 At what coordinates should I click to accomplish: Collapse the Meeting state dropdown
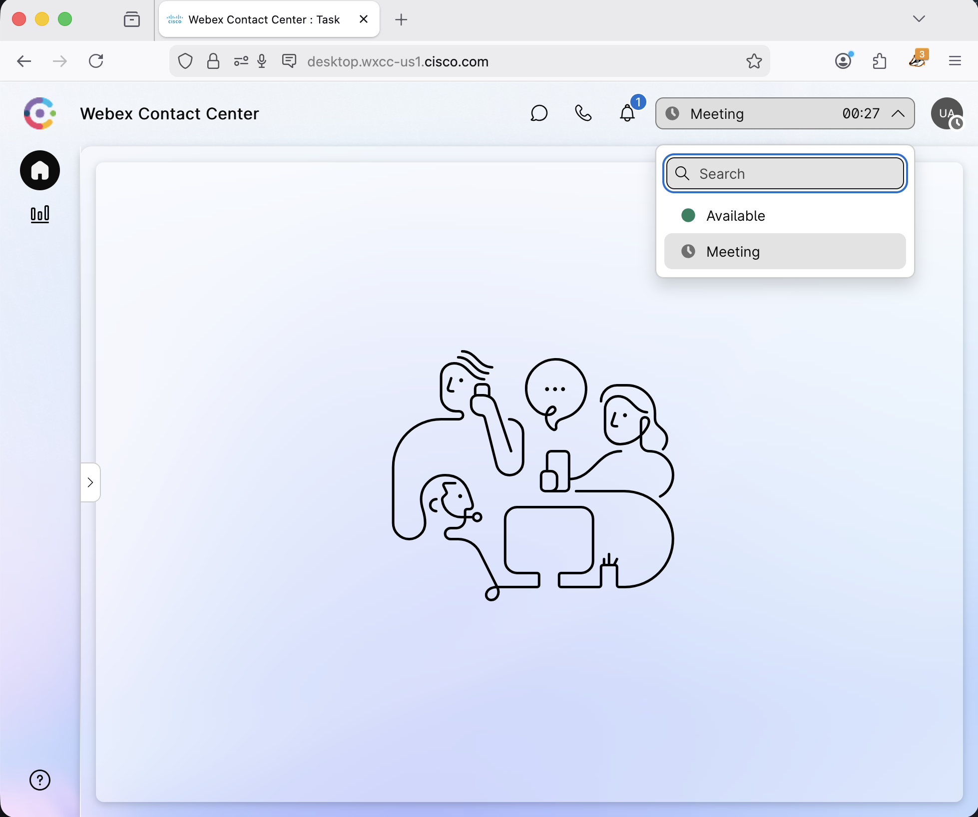898,113
